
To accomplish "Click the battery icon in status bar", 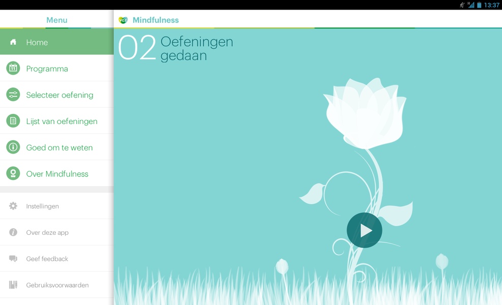I will click(x=479, y=5).
